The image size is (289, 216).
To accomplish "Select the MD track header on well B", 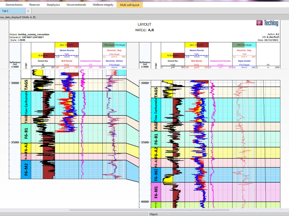I will tap(268, 64).
